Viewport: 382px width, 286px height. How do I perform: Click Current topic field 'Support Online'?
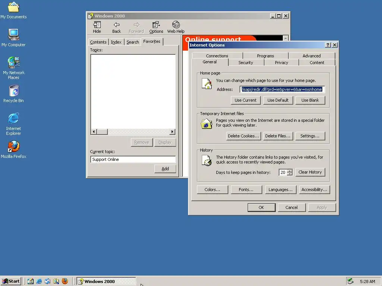click(x=133, y=159)
